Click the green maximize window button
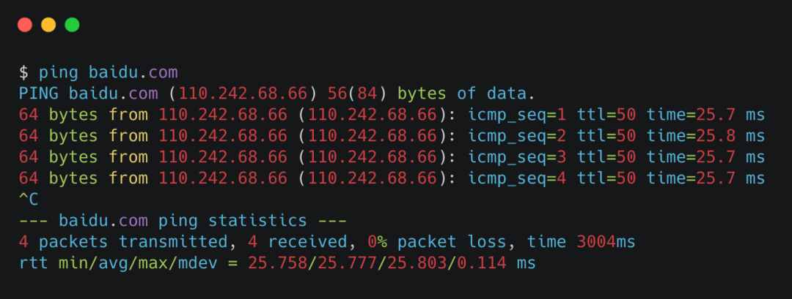Viewport: 792px width, 299px height. [x=72, y=25]
